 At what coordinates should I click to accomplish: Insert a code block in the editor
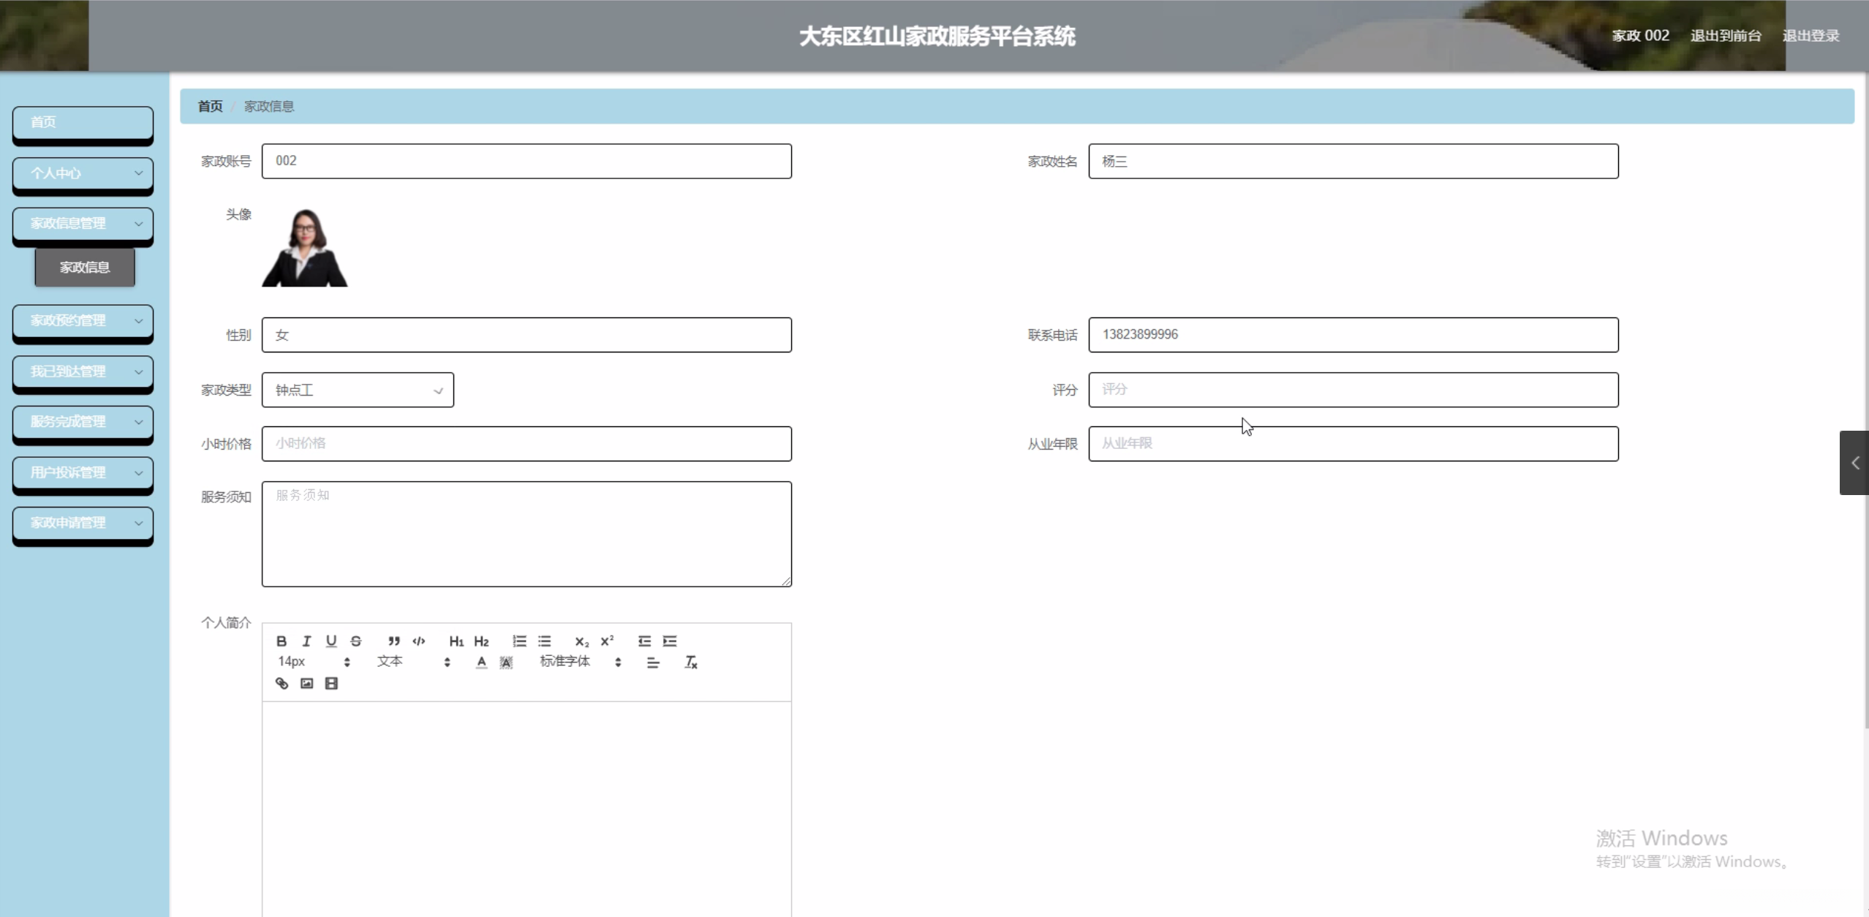coord(419,641)
